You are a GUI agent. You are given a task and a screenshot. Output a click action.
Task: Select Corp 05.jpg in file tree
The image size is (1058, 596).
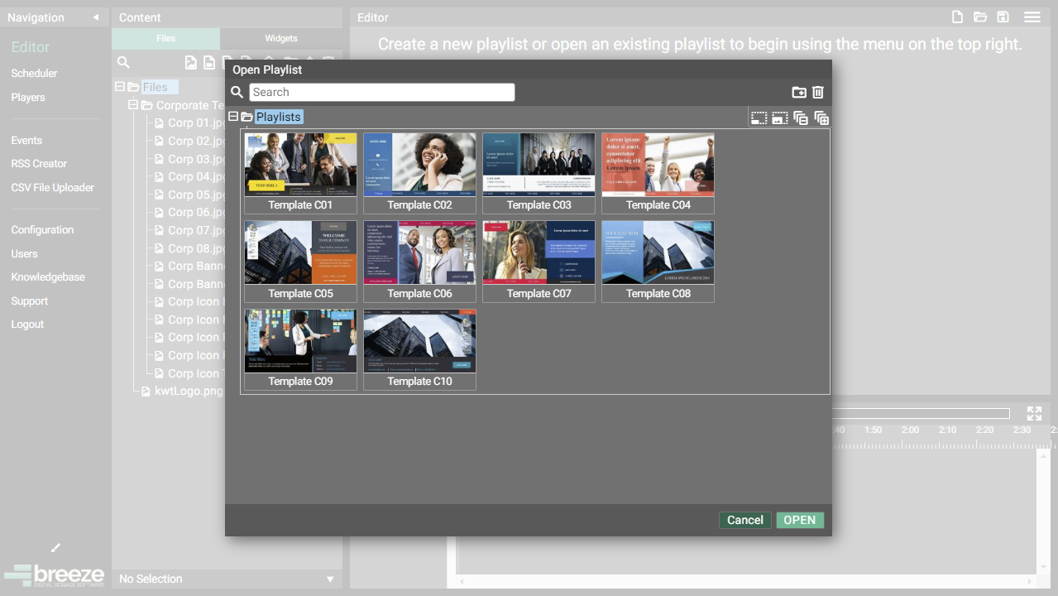point(197,195)
